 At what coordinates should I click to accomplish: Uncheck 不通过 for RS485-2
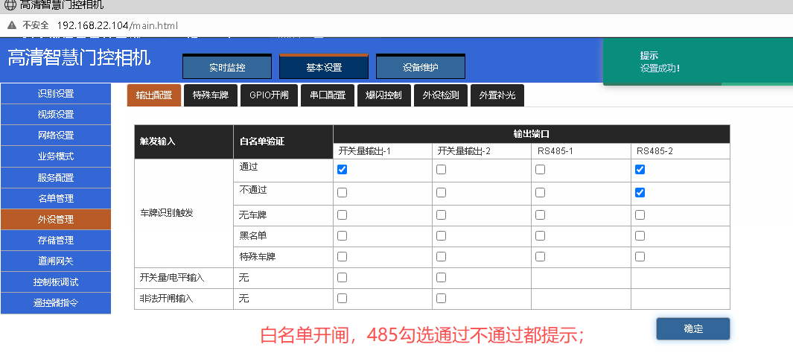(x=640, y=193)
